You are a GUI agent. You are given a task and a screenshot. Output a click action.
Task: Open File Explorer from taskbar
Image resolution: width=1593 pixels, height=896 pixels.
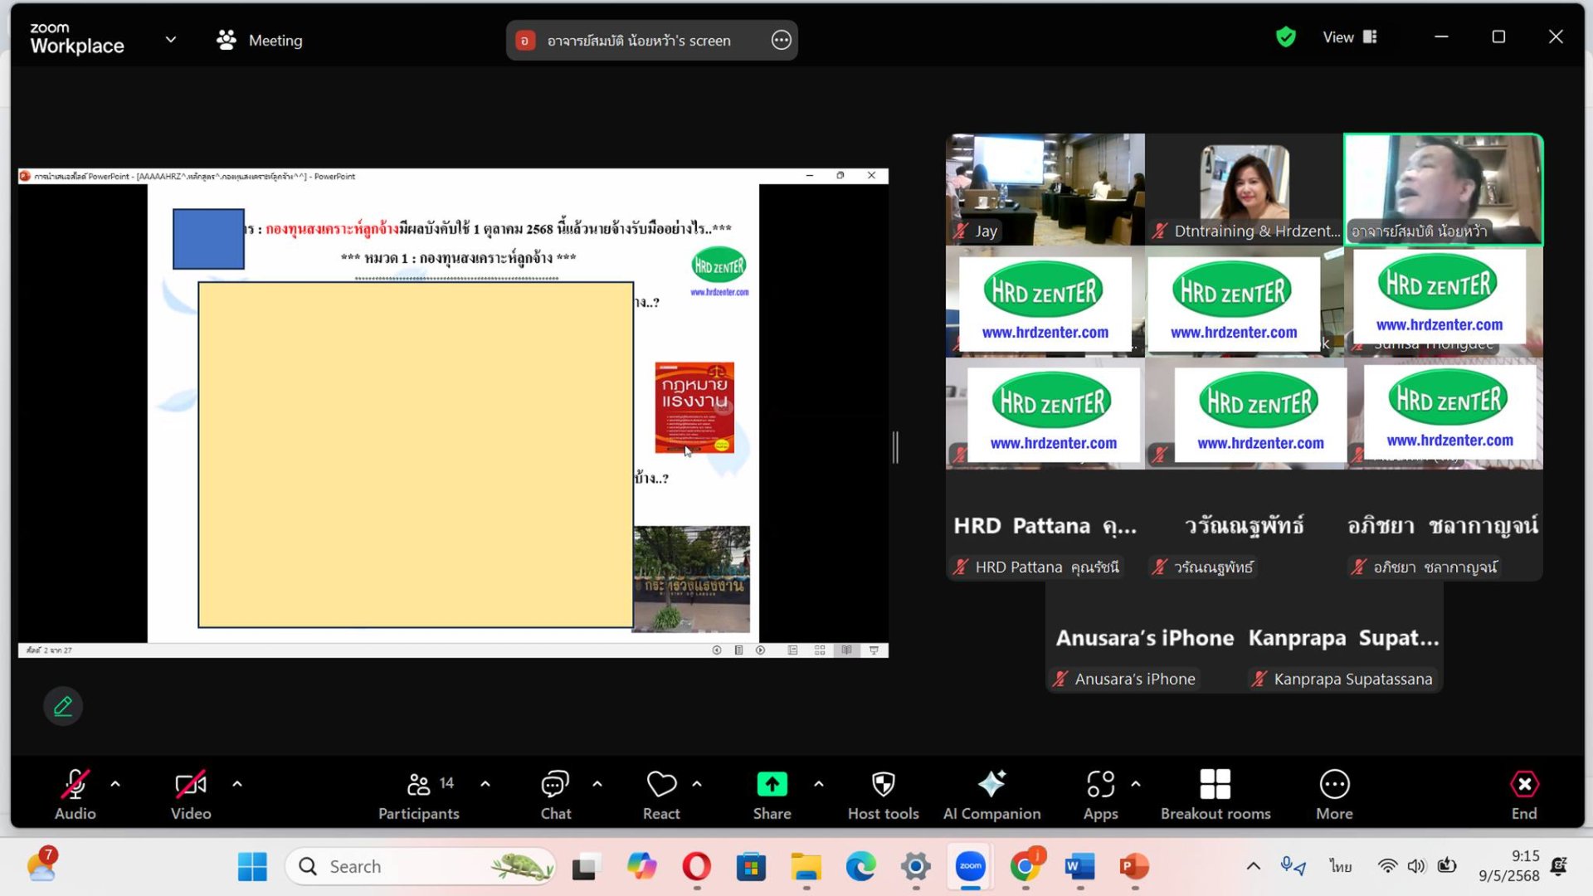tap(806, 867)
